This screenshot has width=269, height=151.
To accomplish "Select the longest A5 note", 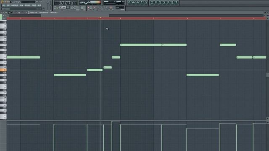I will pos(141,45).
